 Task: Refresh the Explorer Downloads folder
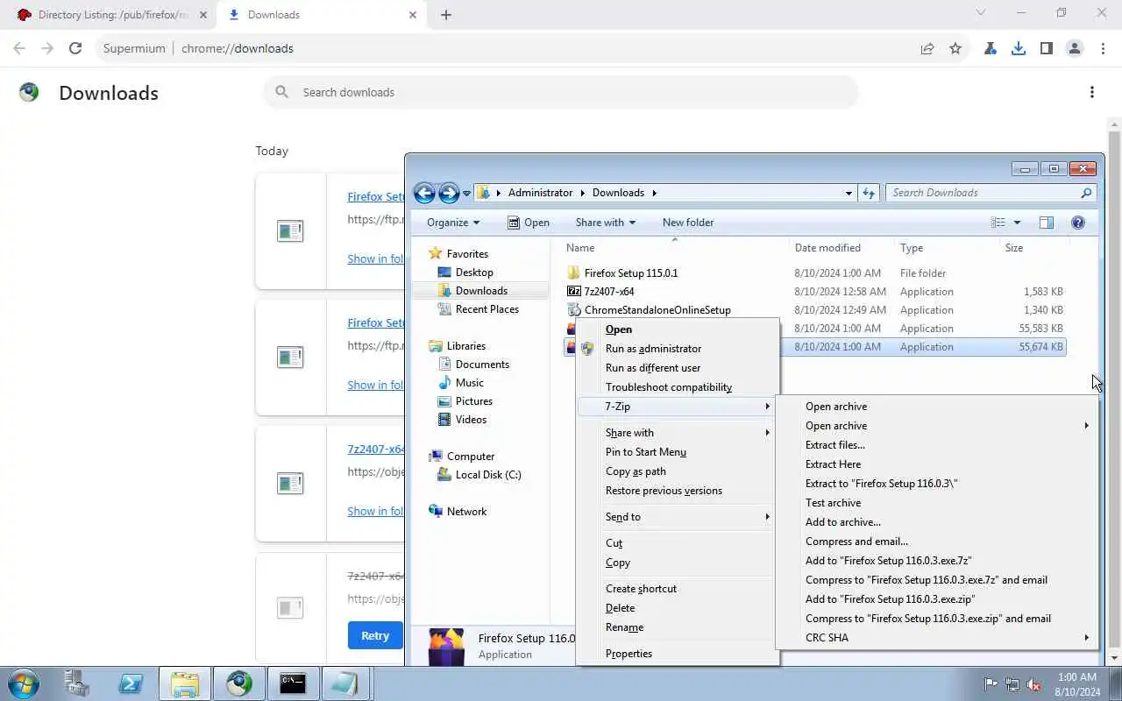pos(869,193)
